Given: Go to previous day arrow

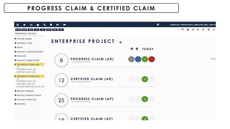Looking at the screenshot, I should tap(132, 49).
